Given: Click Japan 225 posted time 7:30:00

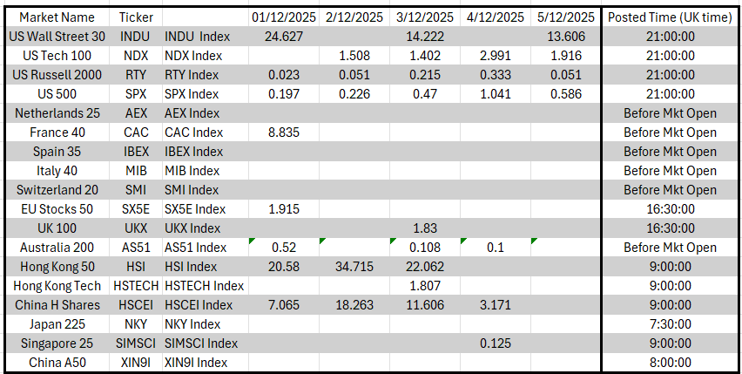Looking at the screenshot, I should coord(670,324).
